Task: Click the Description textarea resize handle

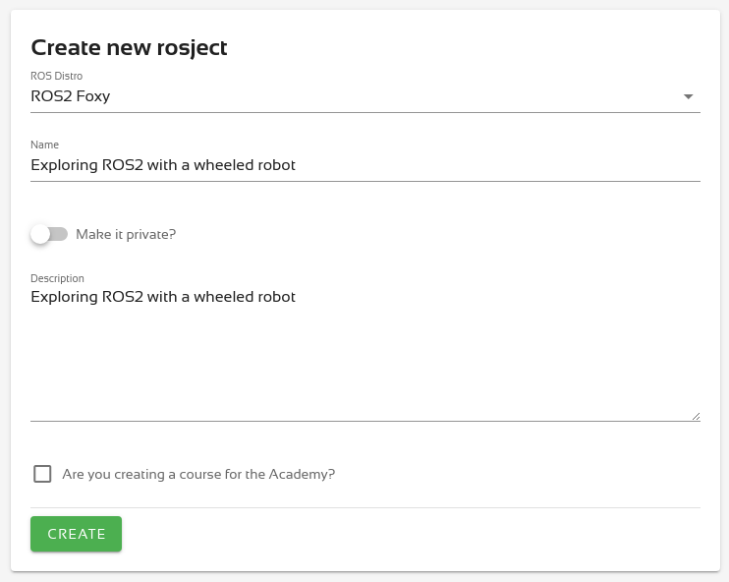Action: pos(696,417)
